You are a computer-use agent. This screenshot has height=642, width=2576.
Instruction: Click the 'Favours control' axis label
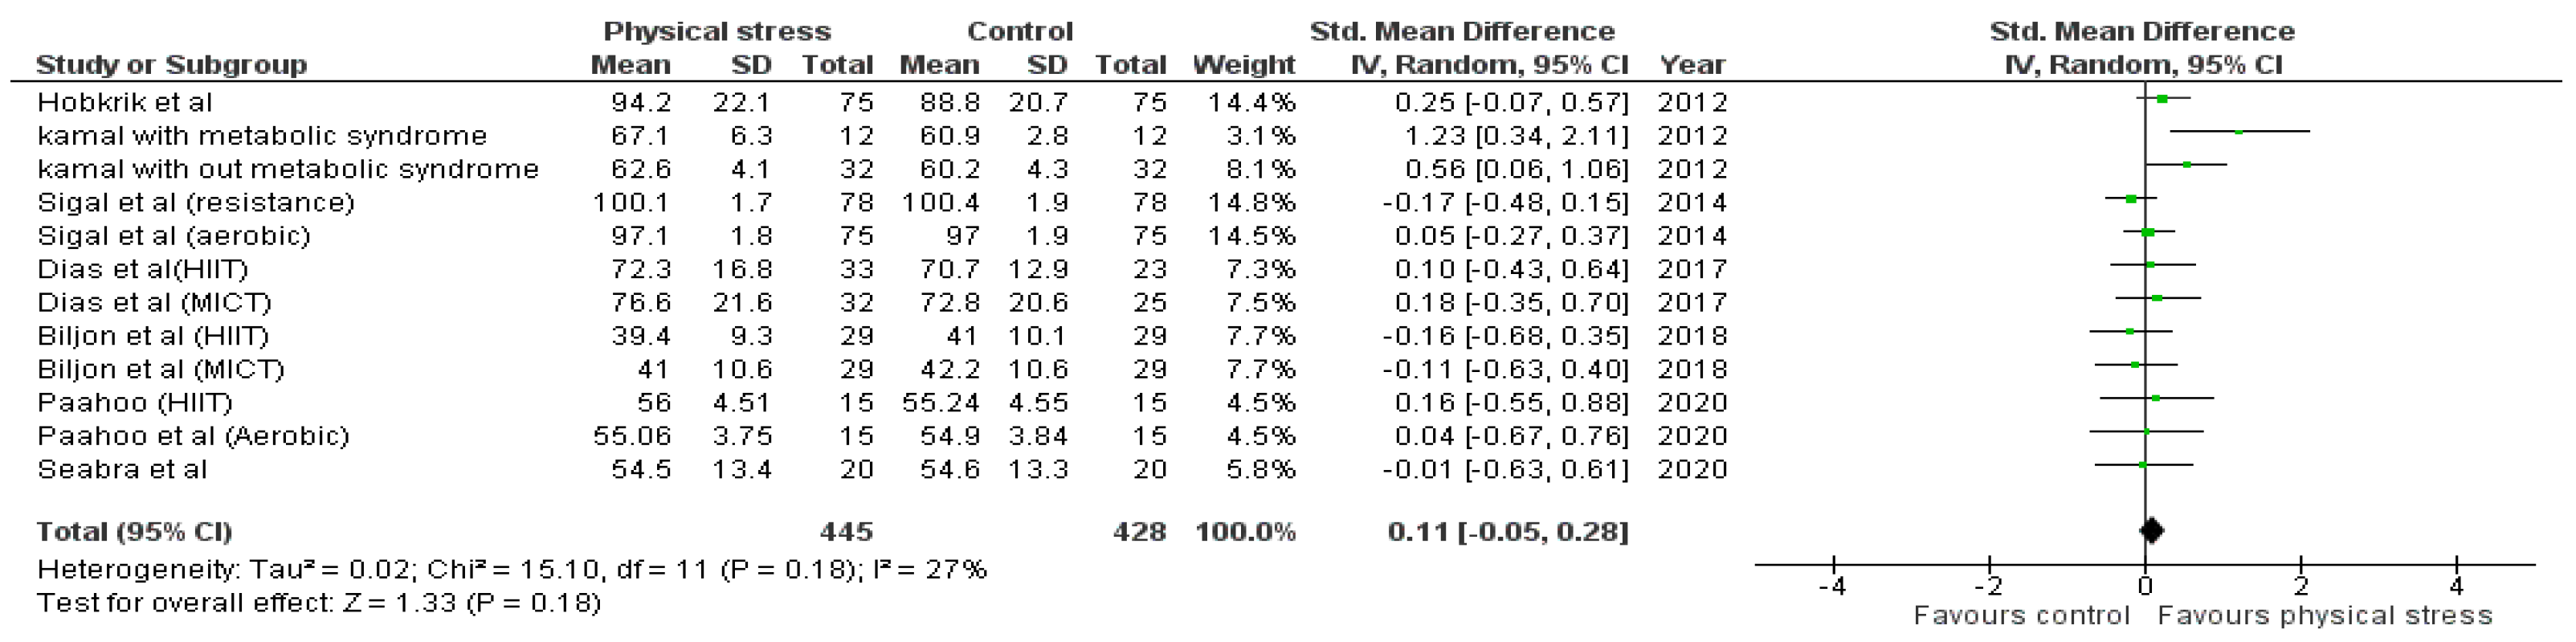pyautogui.click(x=2021, y=615)
